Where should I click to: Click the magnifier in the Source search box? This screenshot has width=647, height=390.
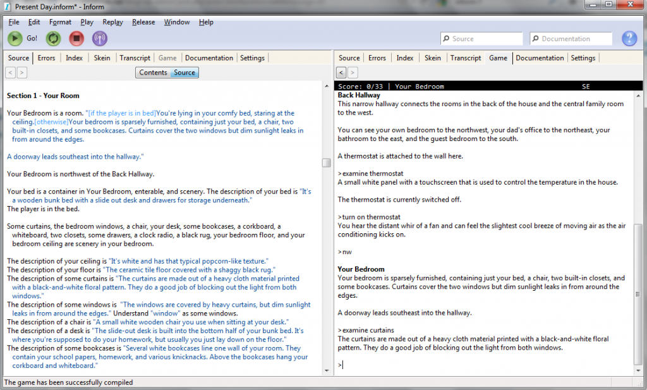(x=447, y=39)
